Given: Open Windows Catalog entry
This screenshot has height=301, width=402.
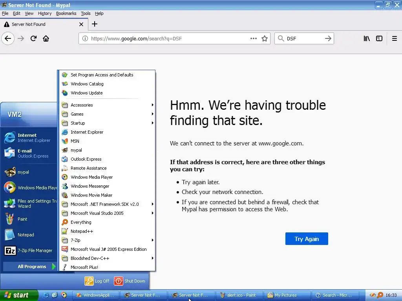Looking at the screenshot, I should click(107, 84).
